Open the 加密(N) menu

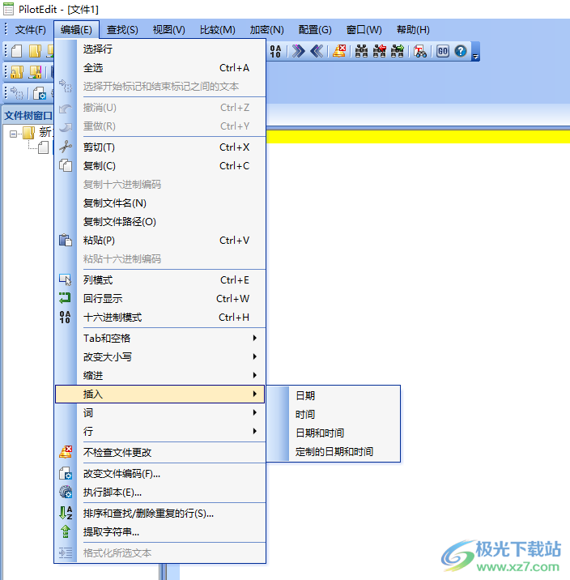click(x=266, y=30)
